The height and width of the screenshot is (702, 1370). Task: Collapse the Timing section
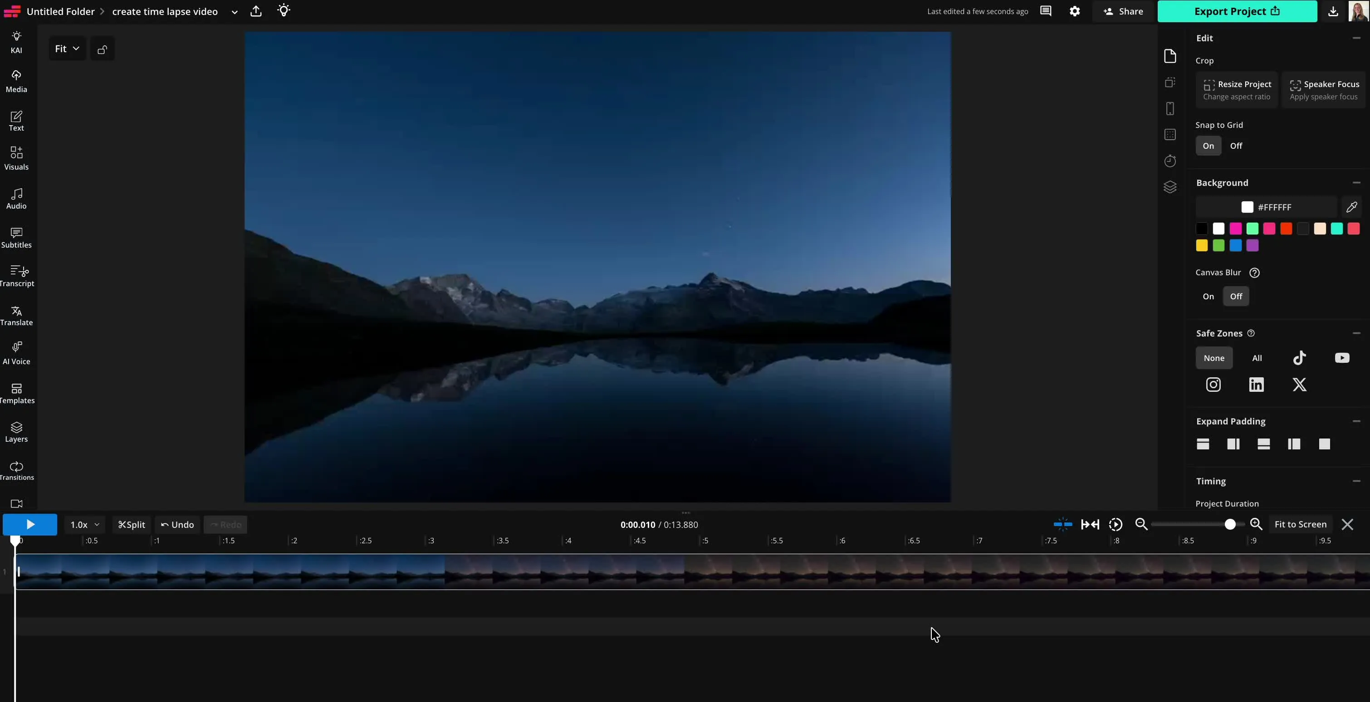coord(1356,481)
